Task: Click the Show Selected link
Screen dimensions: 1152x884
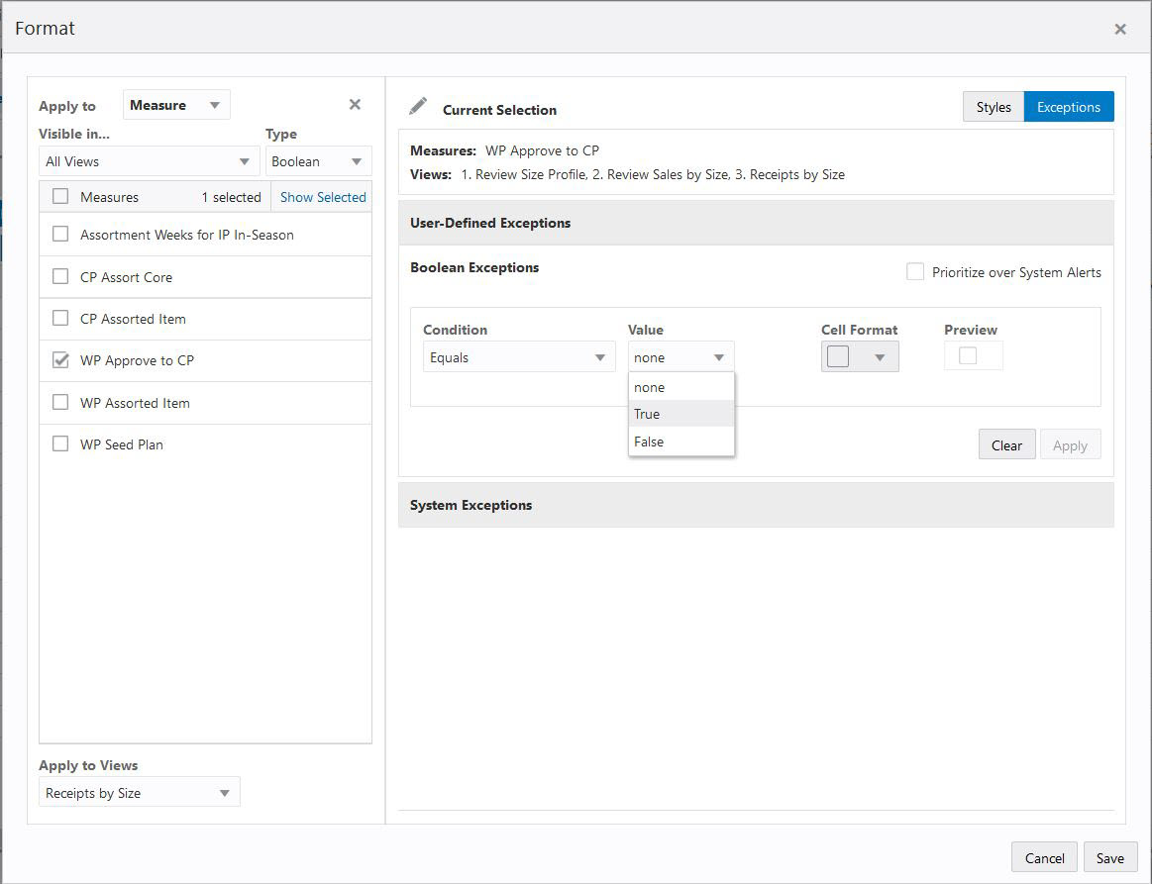Action: (323, 197)
